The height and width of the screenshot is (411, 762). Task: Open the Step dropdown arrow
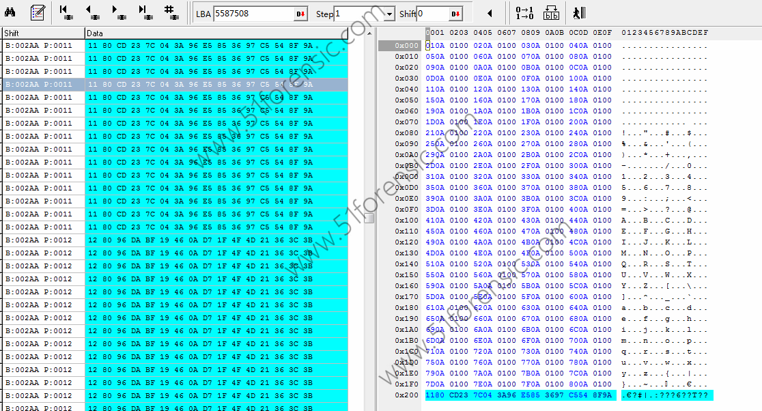[x=389, y=14]
